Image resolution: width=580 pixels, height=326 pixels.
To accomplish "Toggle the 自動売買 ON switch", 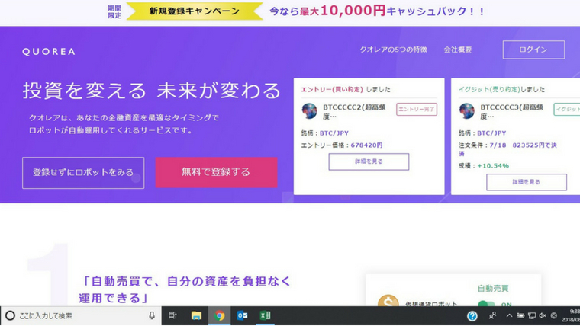I will tap(486, 304).
